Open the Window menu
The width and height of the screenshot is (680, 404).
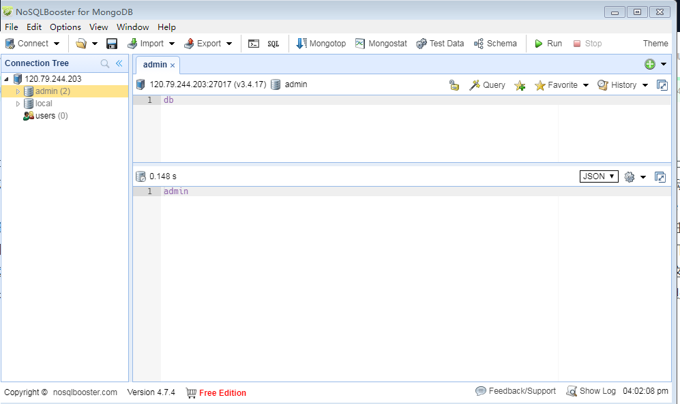click(133, 27)
